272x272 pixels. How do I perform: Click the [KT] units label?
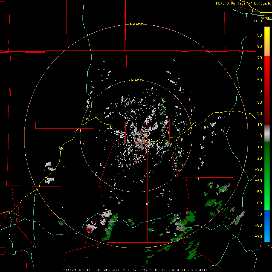click(x=258, y=21)
